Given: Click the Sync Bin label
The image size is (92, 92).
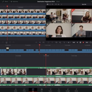Looking at the screenshot, I should point(84,4).
